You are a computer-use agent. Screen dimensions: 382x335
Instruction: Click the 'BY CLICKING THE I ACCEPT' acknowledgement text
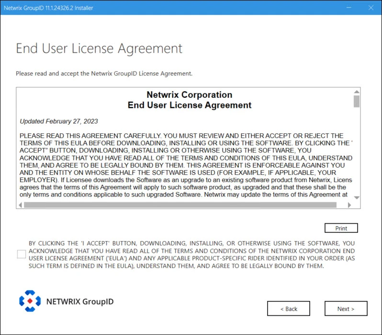point(192,254)
